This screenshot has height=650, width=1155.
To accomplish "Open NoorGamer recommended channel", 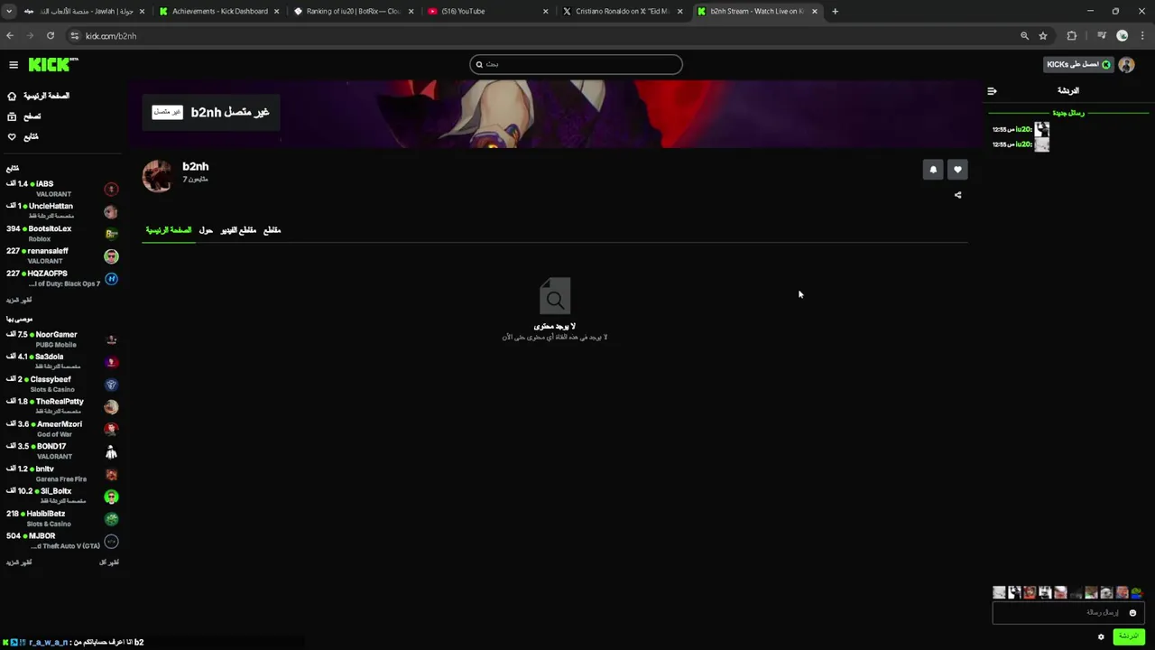I will [61, 339].
